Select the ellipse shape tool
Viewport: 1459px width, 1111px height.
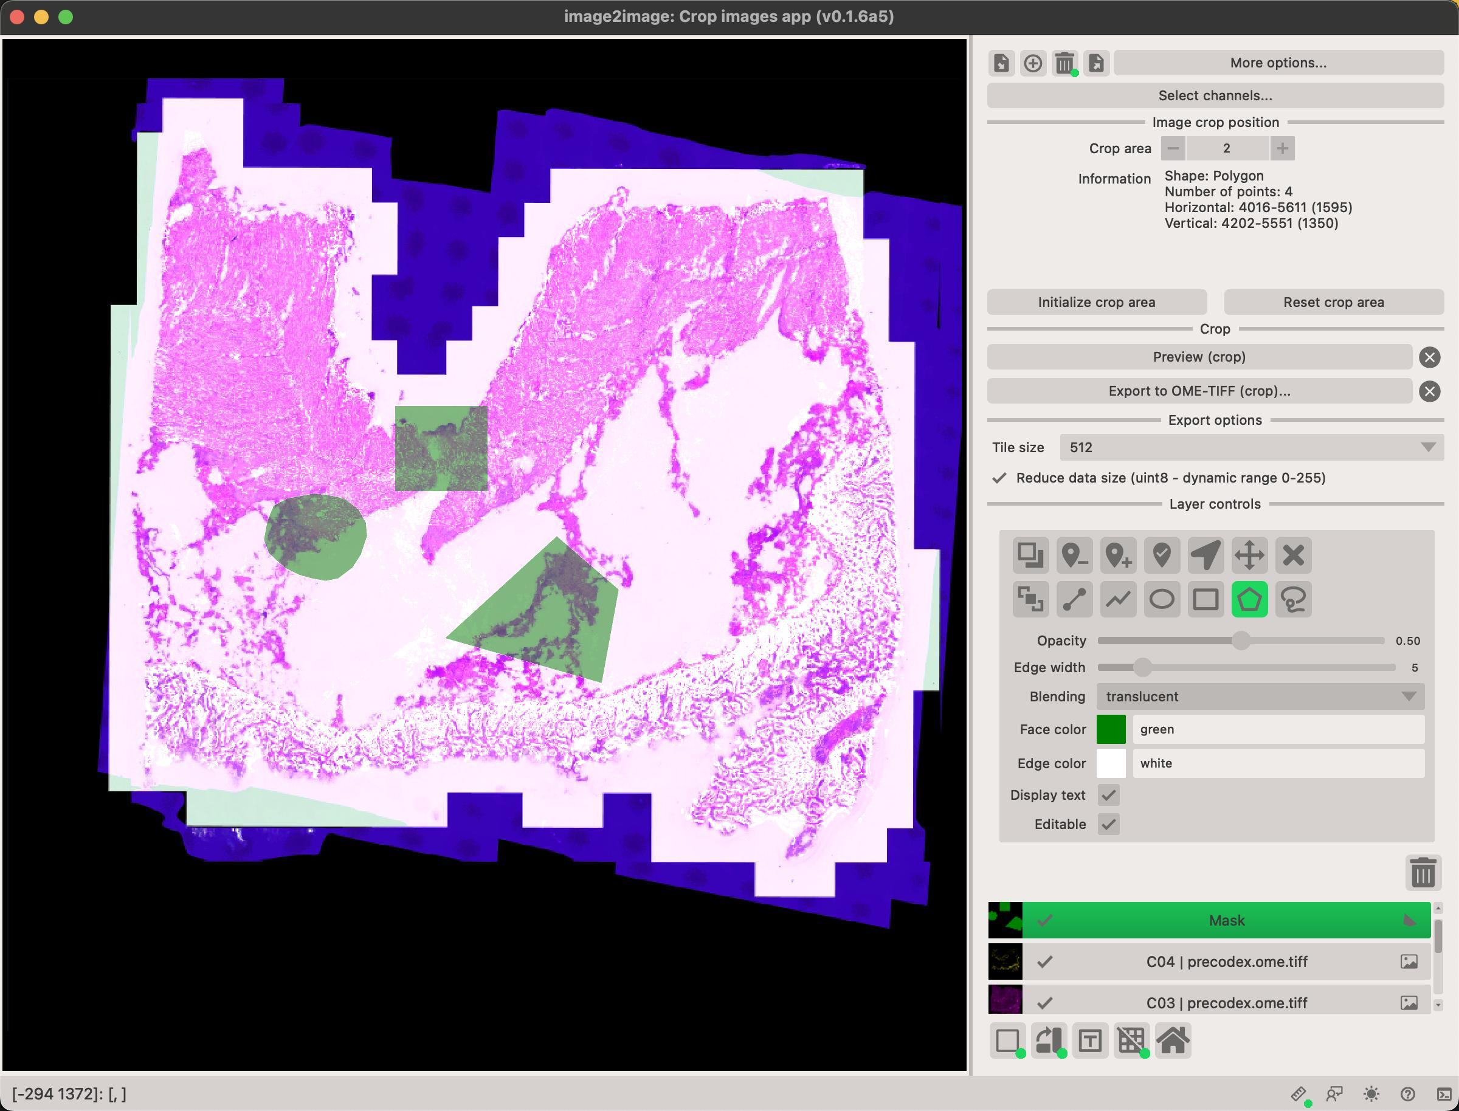tap(1161, 599)
